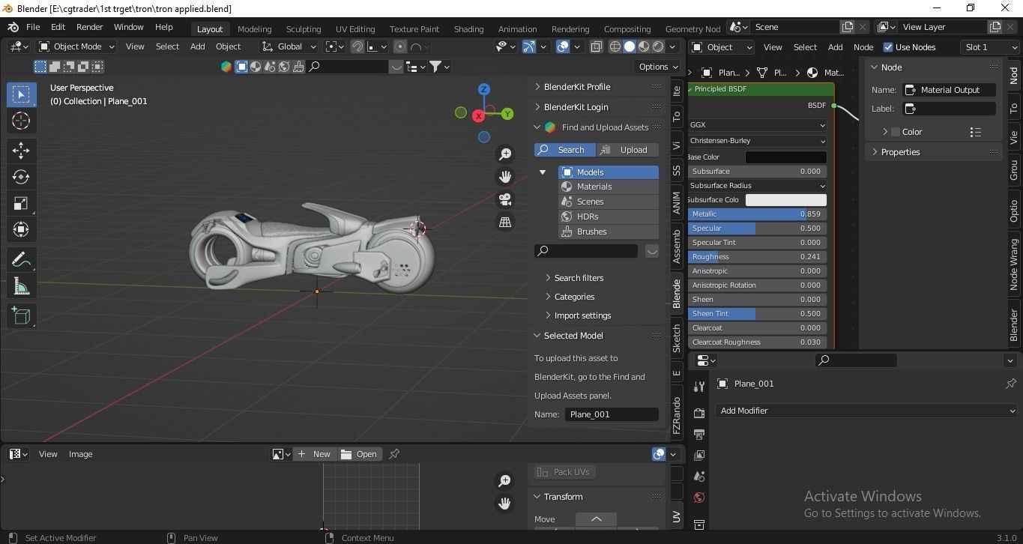
Task: Select the Annotate tool
Action: click(x=21, y=259)
